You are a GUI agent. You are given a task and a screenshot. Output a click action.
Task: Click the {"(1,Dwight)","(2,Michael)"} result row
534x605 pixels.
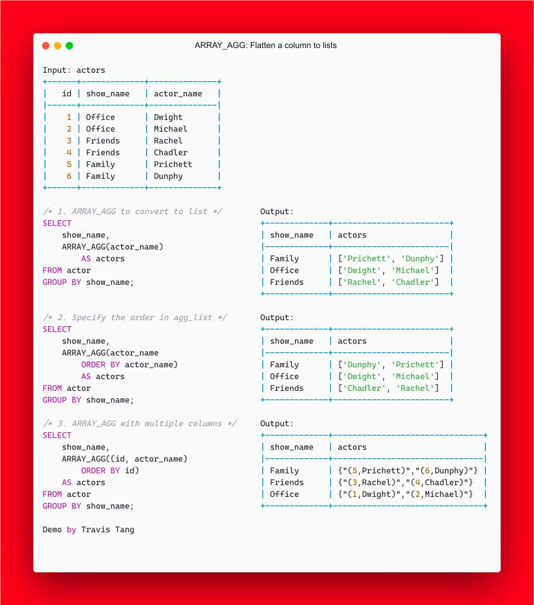(x=405, y=494)
